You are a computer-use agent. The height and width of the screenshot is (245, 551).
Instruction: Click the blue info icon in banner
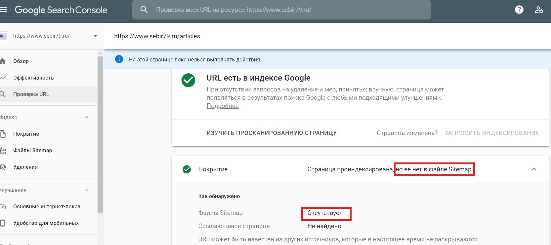click(119, 59)
